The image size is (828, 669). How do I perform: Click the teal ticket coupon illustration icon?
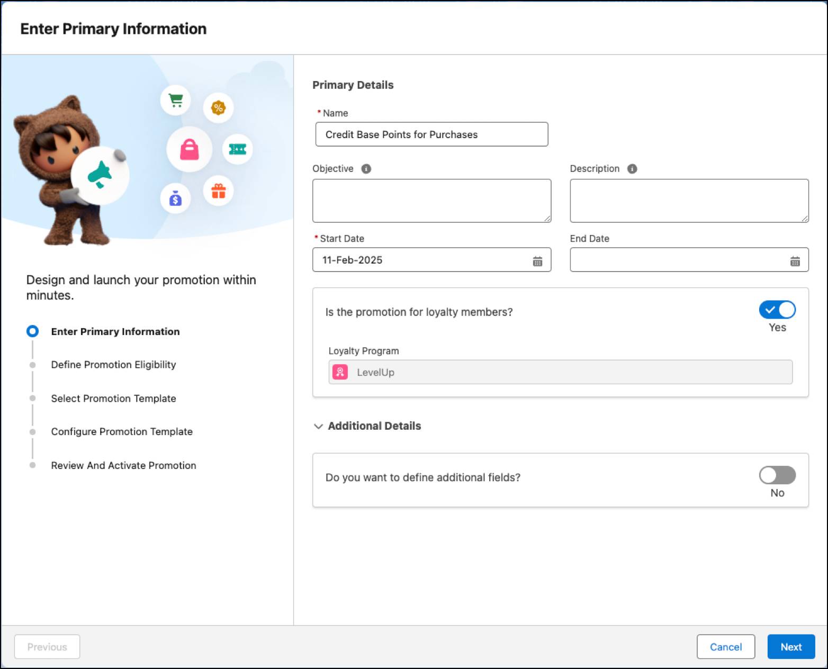point(237,150)
